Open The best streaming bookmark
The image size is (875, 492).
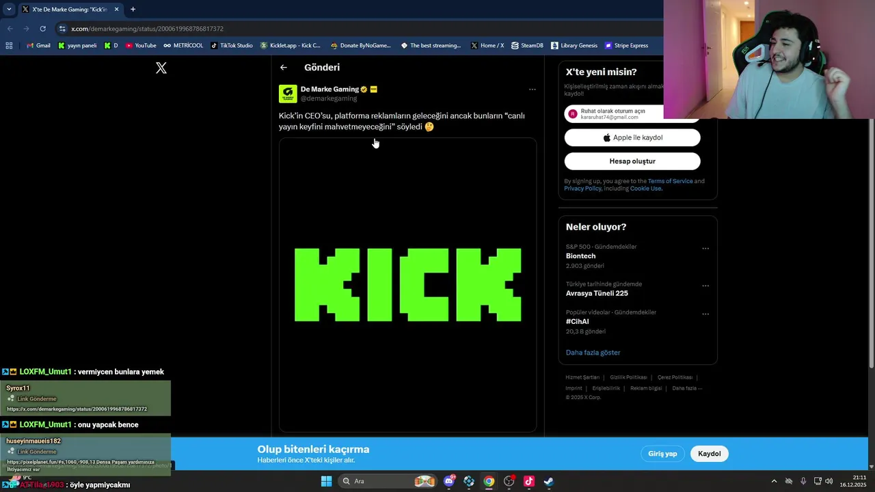[431, 46]
